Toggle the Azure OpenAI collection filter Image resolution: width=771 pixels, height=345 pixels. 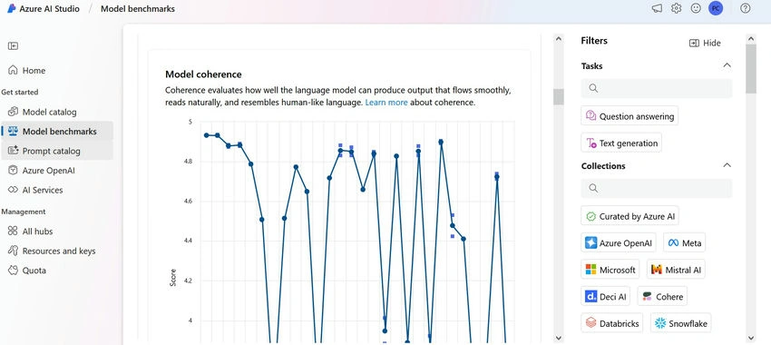click(619, 242)
